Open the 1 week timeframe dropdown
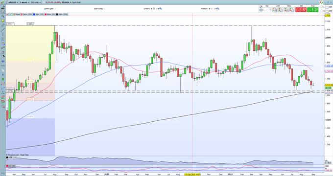This screenshot has width=333, height=176. [24, 2]
